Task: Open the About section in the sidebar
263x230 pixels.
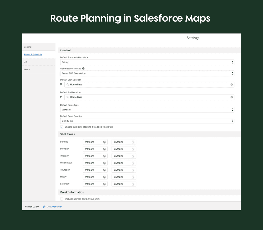Action: [x=27, y=69]
